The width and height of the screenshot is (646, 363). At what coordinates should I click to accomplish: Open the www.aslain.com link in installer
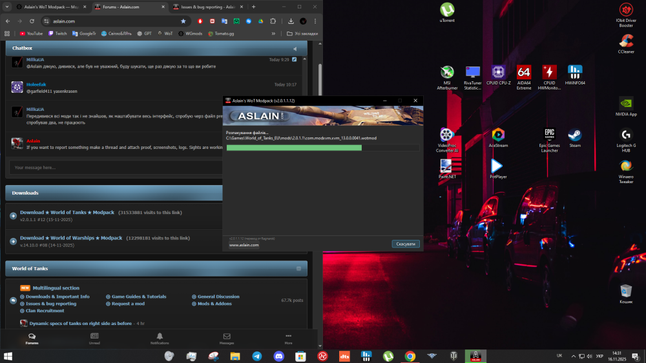tap(244, 245)
